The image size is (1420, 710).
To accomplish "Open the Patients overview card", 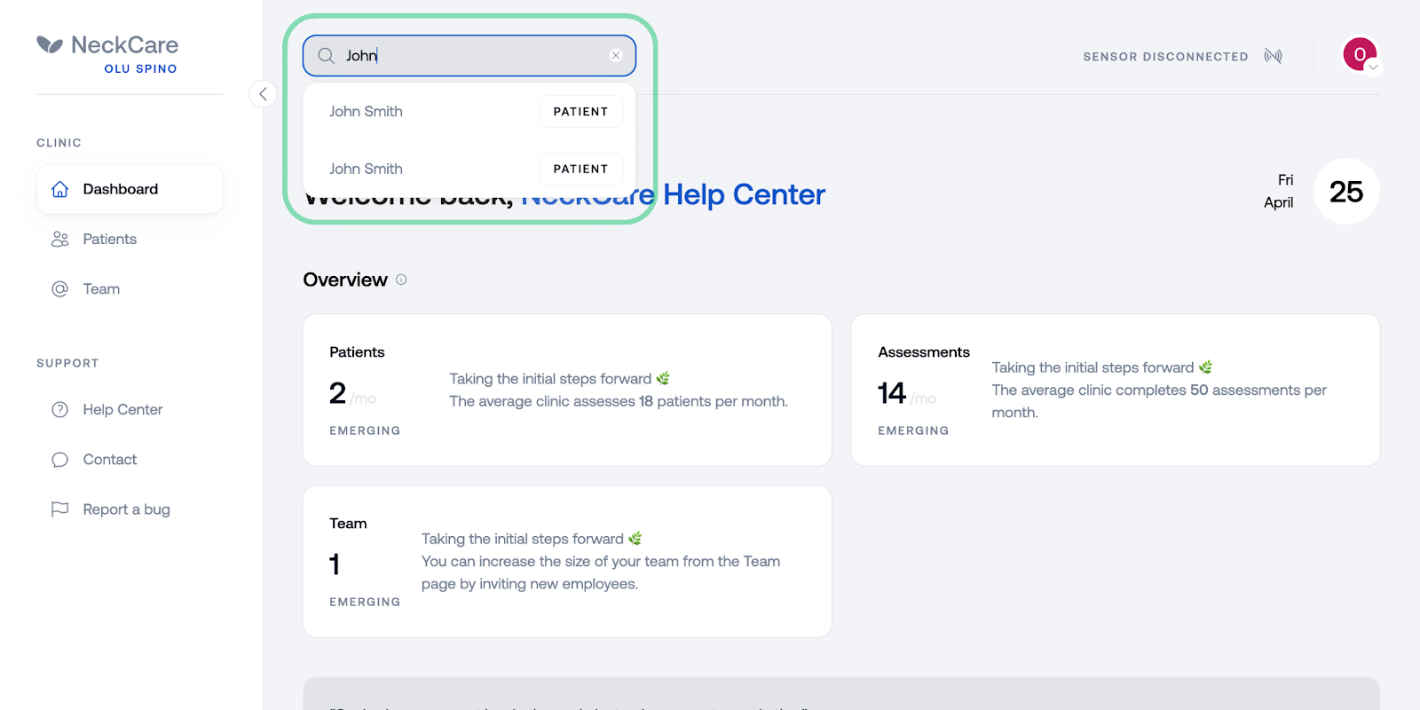I will click(x=567, y=390).
